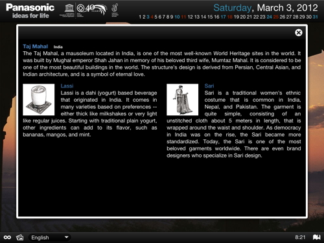The image size is (324, 243).
Task: Select day 14 in the calendar strip
Action: [203, 17]
